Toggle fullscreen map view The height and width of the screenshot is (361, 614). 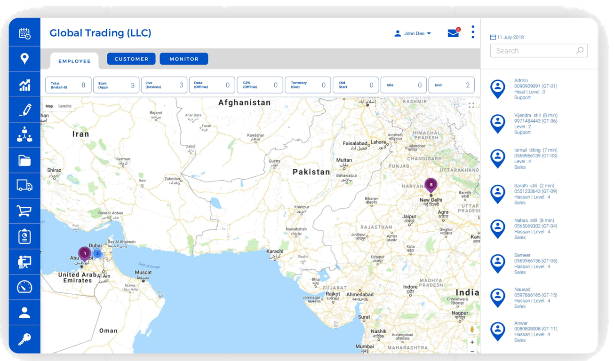pyautogui.click(x=471, y=106)
